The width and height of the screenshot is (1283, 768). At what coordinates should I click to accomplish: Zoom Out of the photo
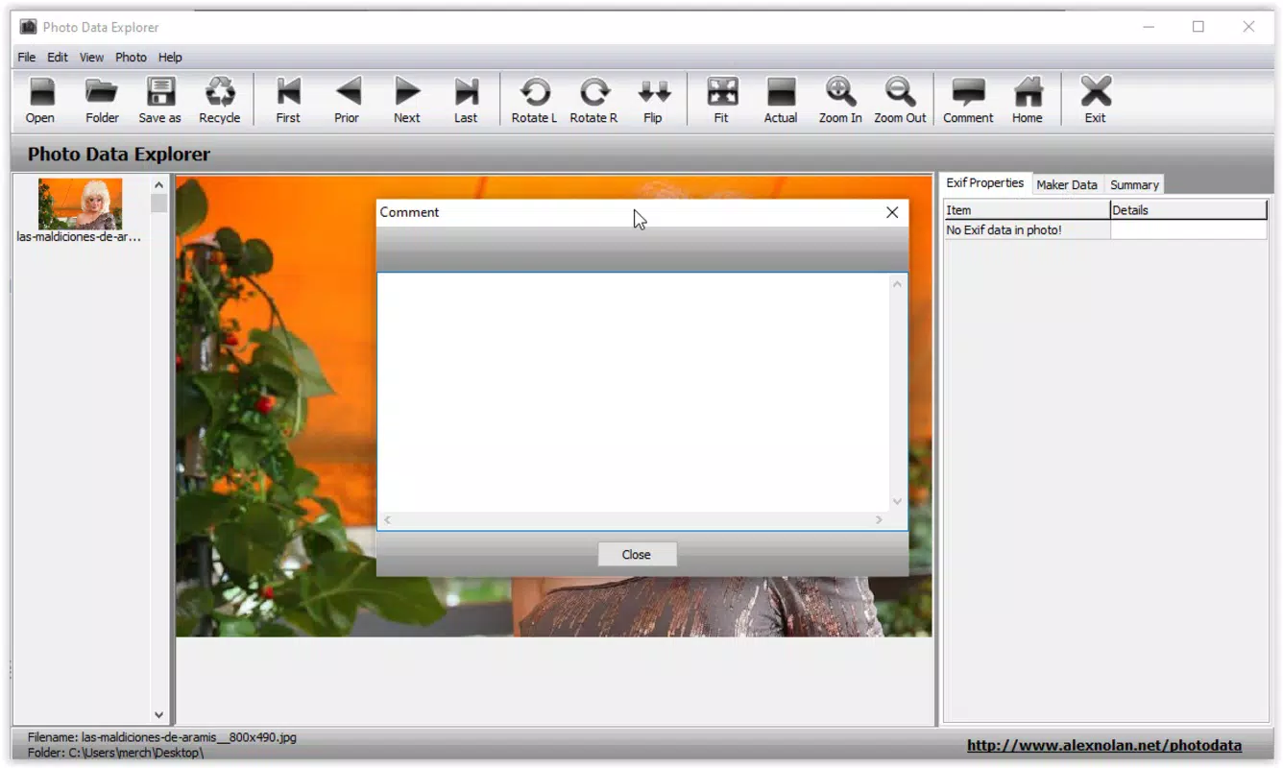pos(901,100)
